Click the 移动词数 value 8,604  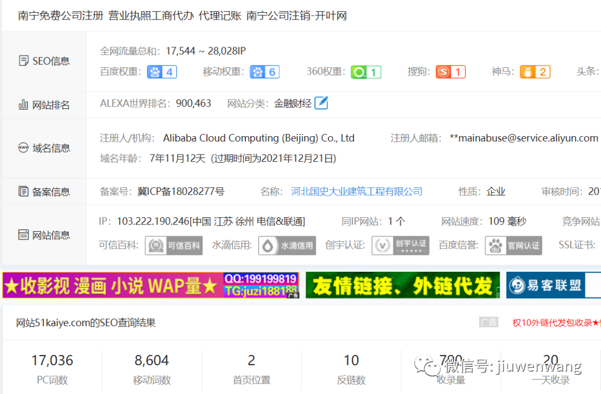coord(152,360)
